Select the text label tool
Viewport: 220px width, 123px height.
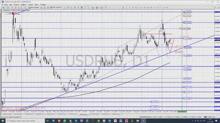pyautogui.click(x=133, y=8)
